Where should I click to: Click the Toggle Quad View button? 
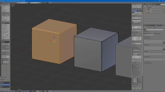137,61
